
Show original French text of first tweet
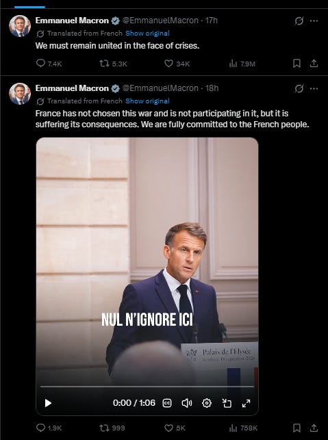pos(147,33)
